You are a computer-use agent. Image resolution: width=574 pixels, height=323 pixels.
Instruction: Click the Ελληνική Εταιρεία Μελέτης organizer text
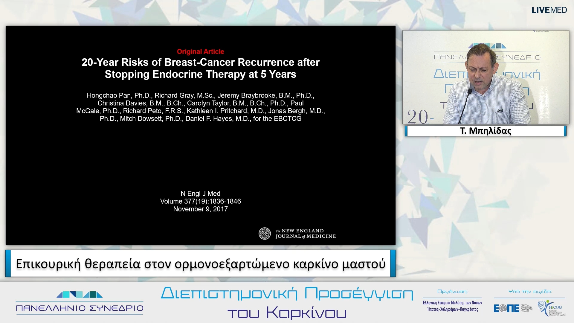[x=452, y=306]
